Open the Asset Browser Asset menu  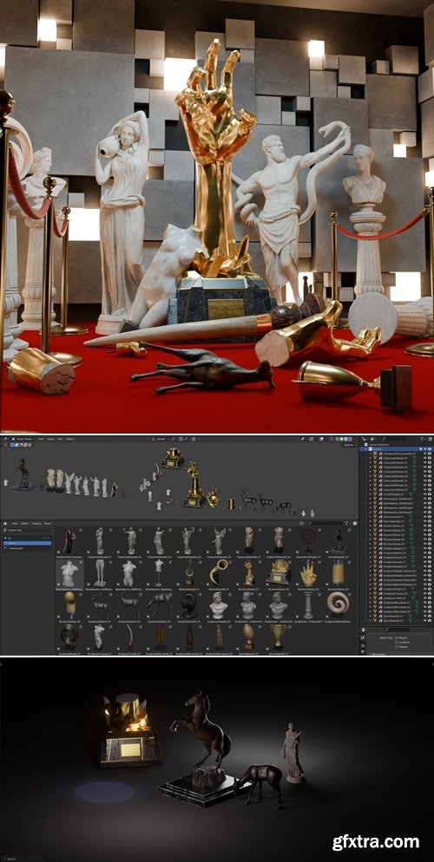pos(47,524)
